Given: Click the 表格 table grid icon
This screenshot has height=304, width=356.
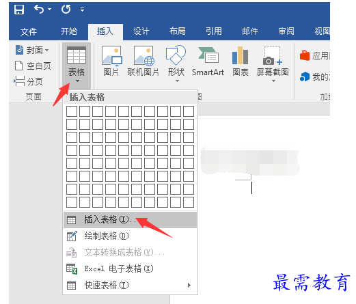Looking at the screenshot, I should (77, 55).
